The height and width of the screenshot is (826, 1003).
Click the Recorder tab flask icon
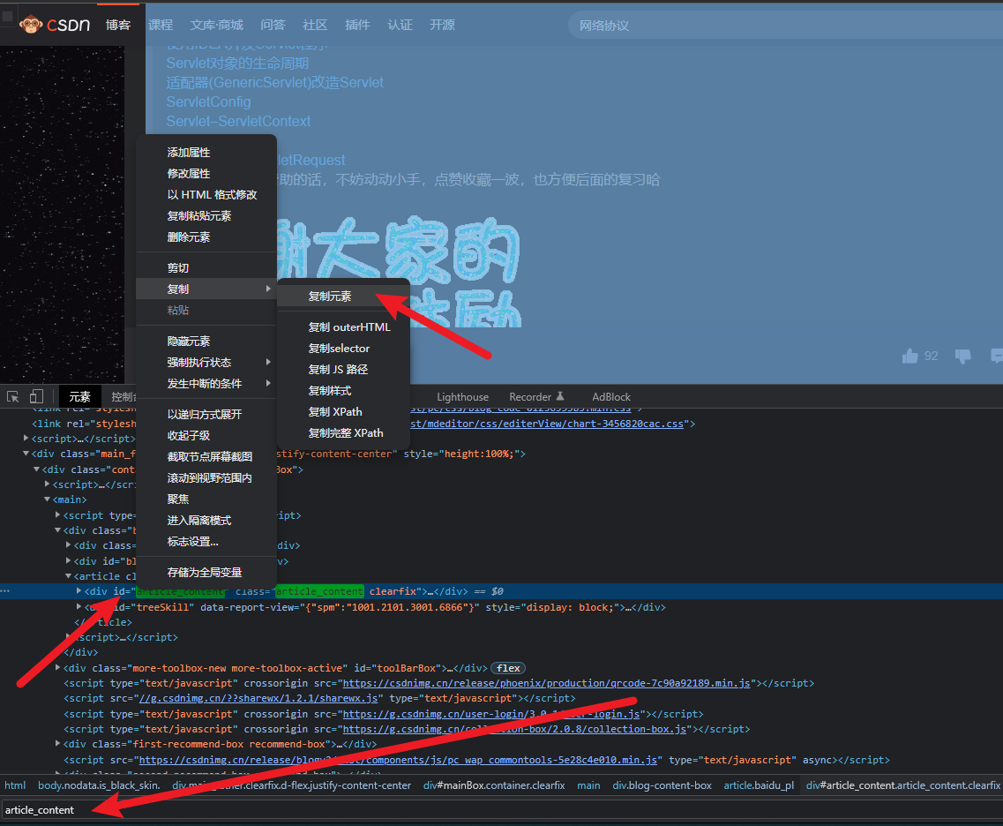pyautogui.click(x=559, y=396)
